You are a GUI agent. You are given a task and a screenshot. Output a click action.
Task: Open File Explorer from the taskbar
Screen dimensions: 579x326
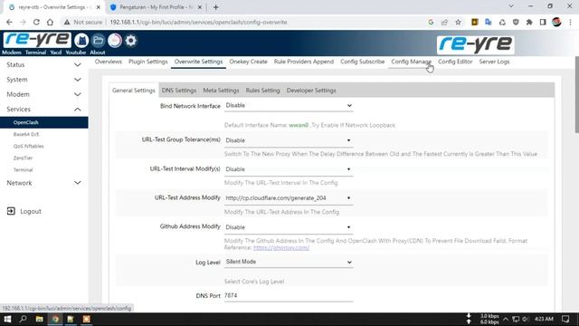pyautogui.click(x=39, y=319)
